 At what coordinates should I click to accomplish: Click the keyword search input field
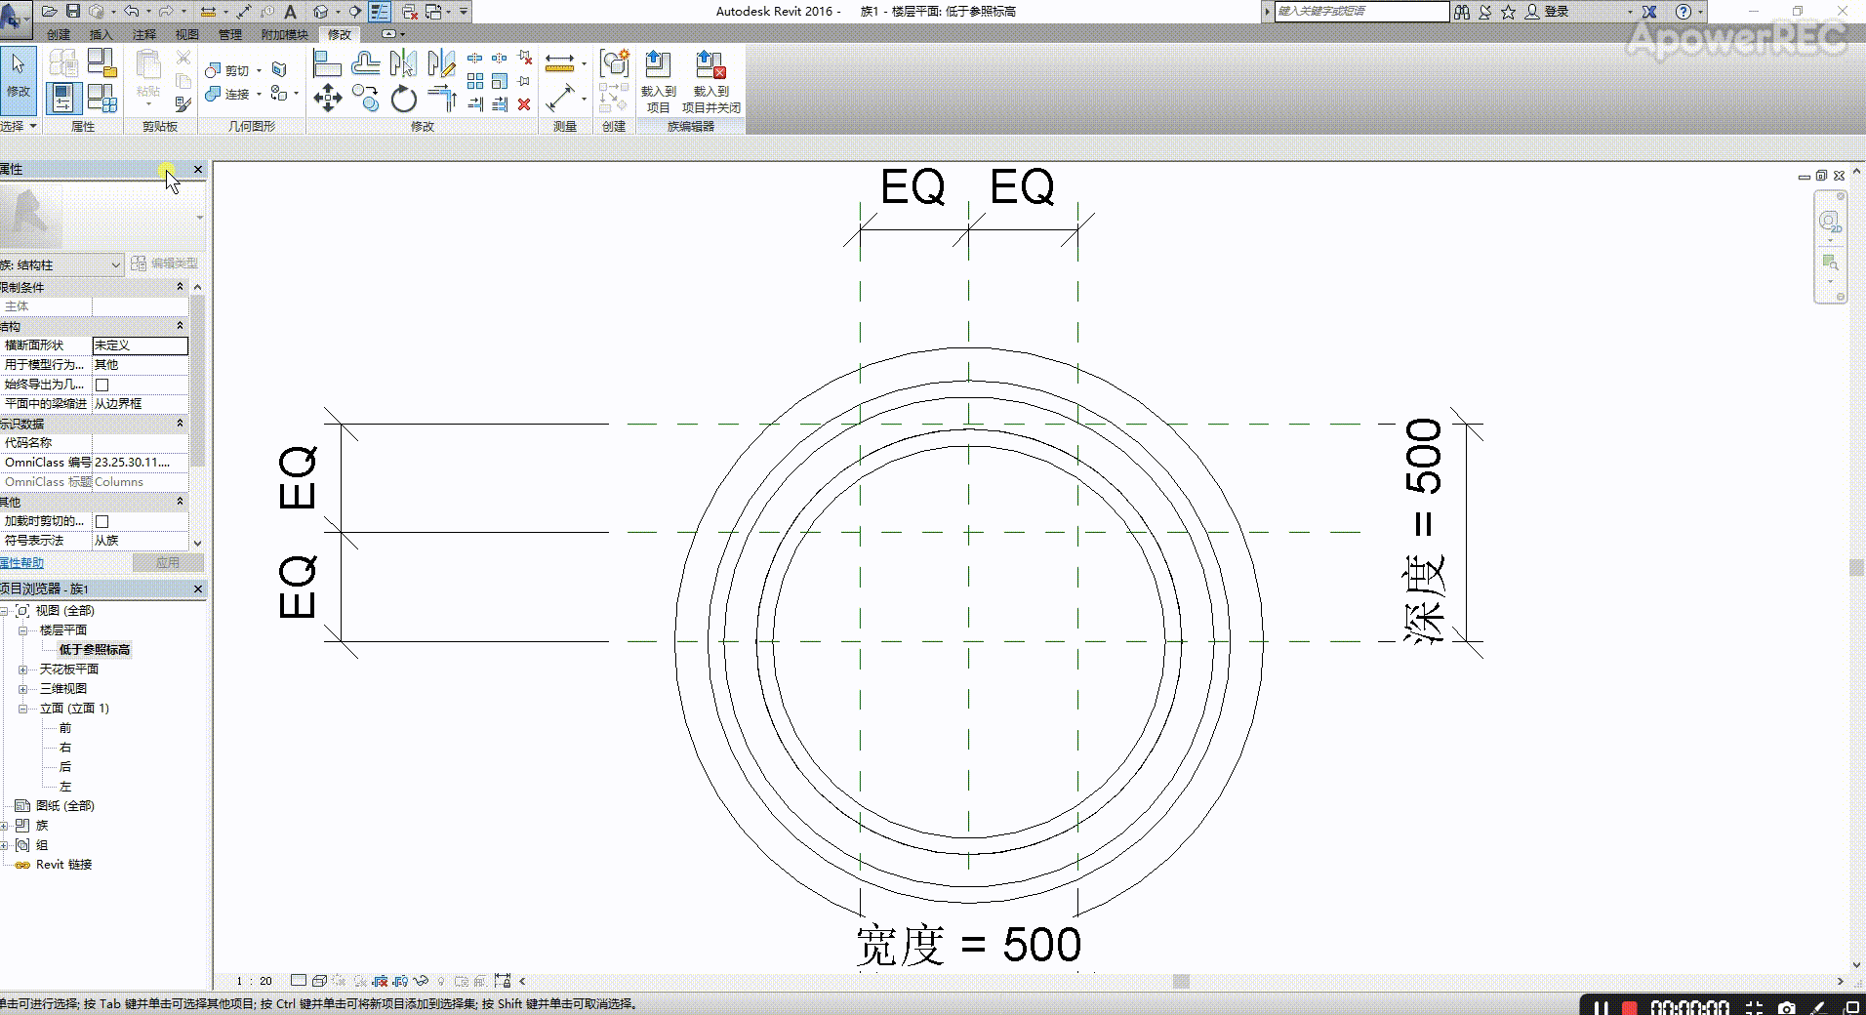click(1361, 12)
